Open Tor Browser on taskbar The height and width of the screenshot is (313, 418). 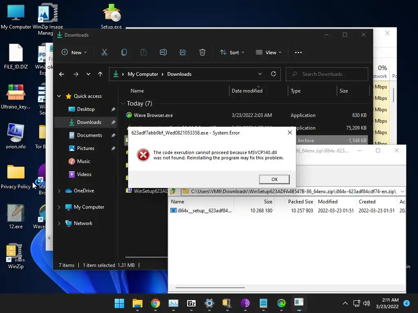coord(245,303)
